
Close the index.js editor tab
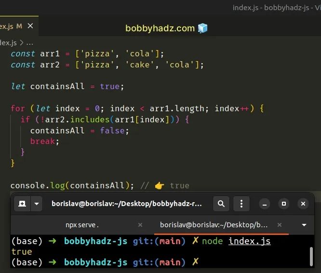30,26
